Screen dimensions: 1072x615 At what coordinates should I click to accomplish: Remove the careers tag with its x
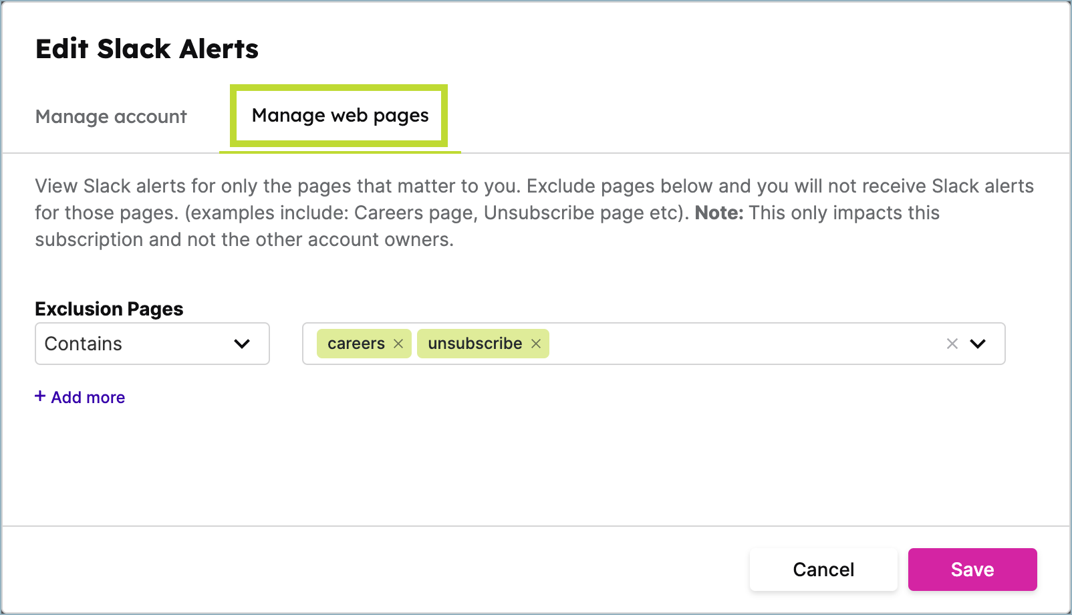point(398,344)
